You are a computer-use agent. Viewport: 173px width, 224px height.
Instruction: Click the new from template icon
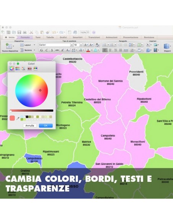pyautogui.click(x=8, y=33)
